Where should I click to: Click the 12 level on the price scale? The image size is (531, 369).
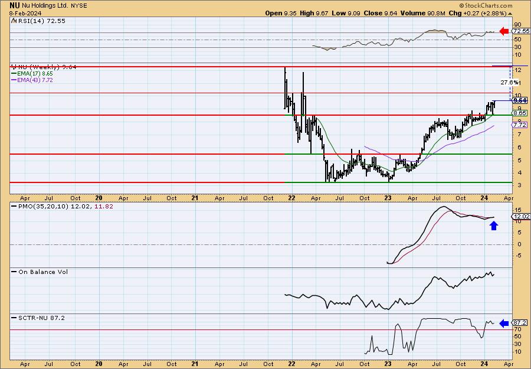click(517, 70)
